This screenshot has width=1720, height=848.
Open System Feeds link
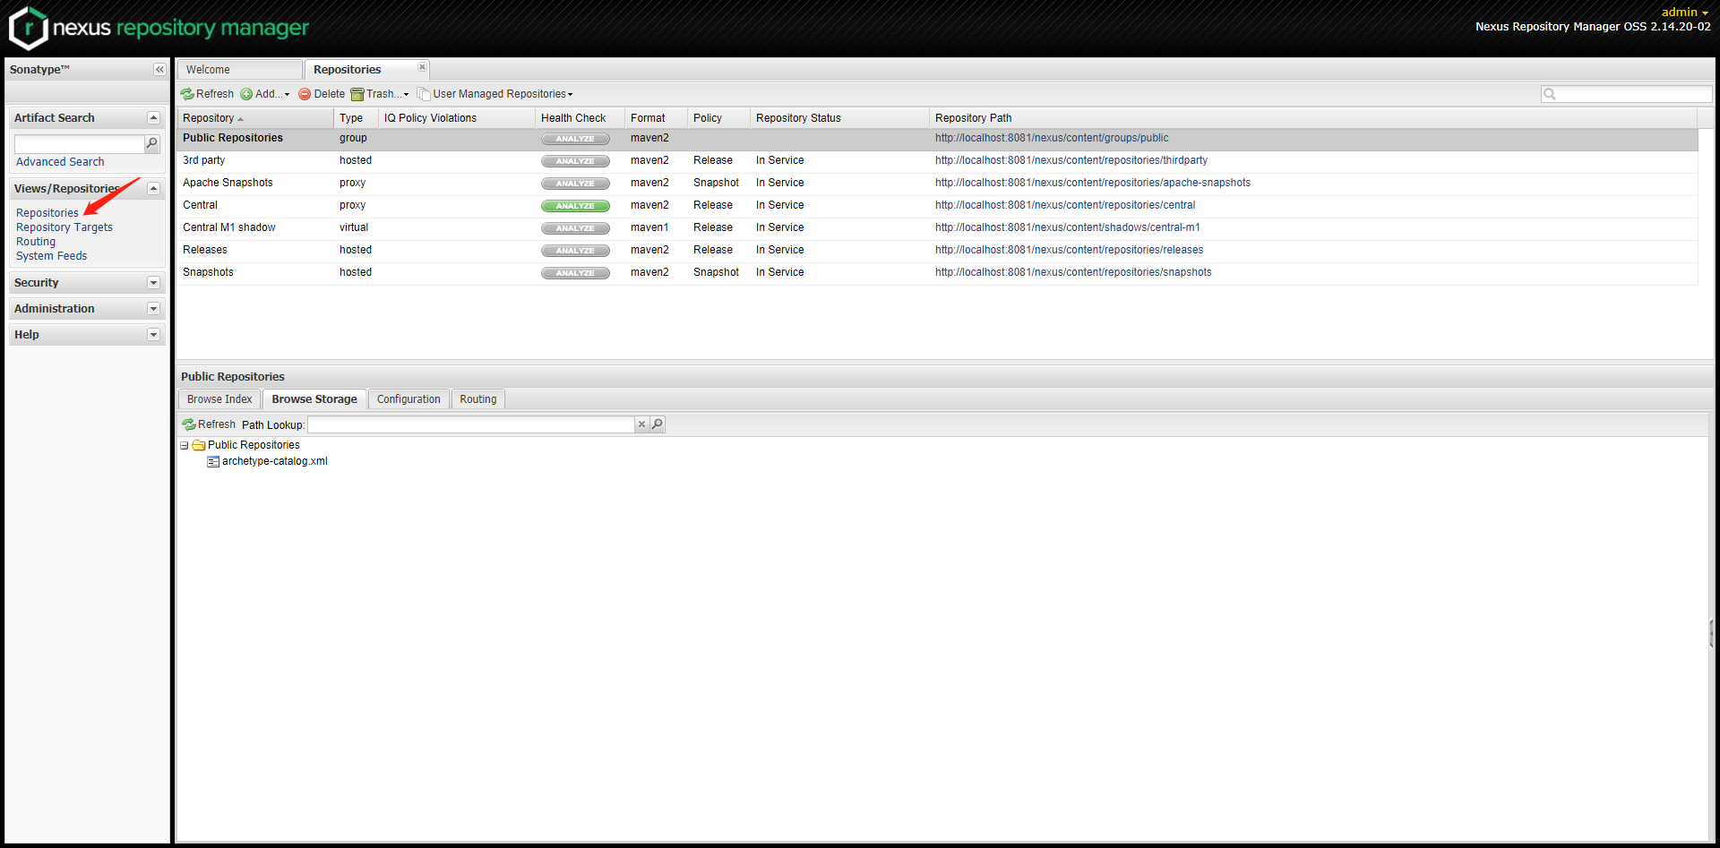click(x=52, y=256)
